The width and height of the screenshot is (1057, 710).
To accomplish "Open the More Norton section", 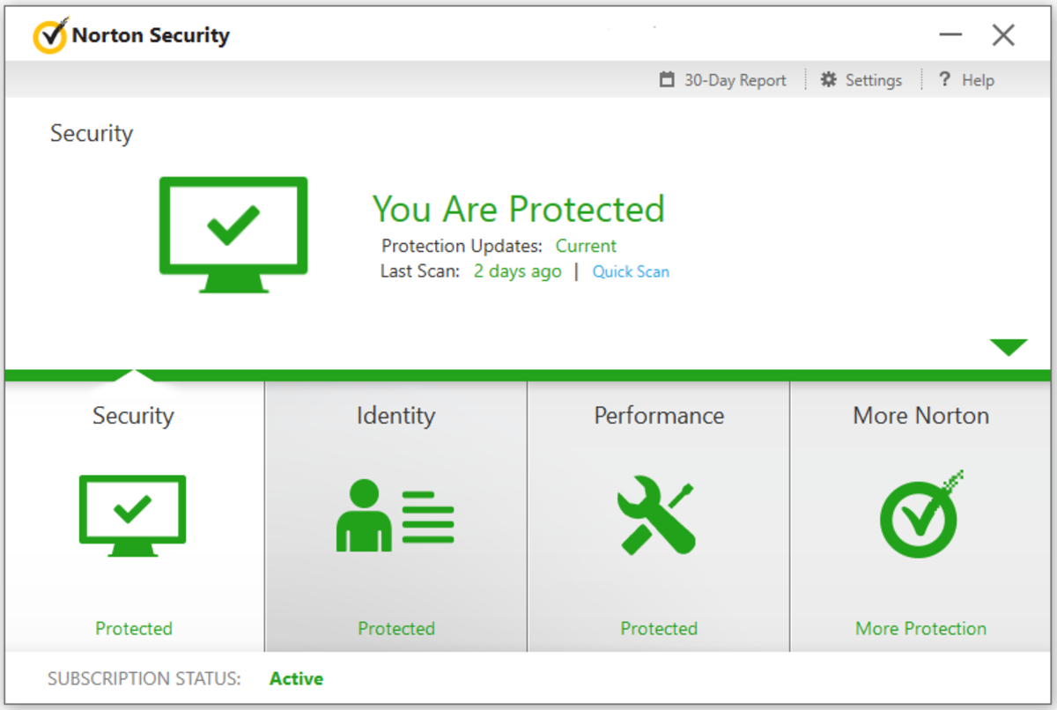I will coord(920,416).
